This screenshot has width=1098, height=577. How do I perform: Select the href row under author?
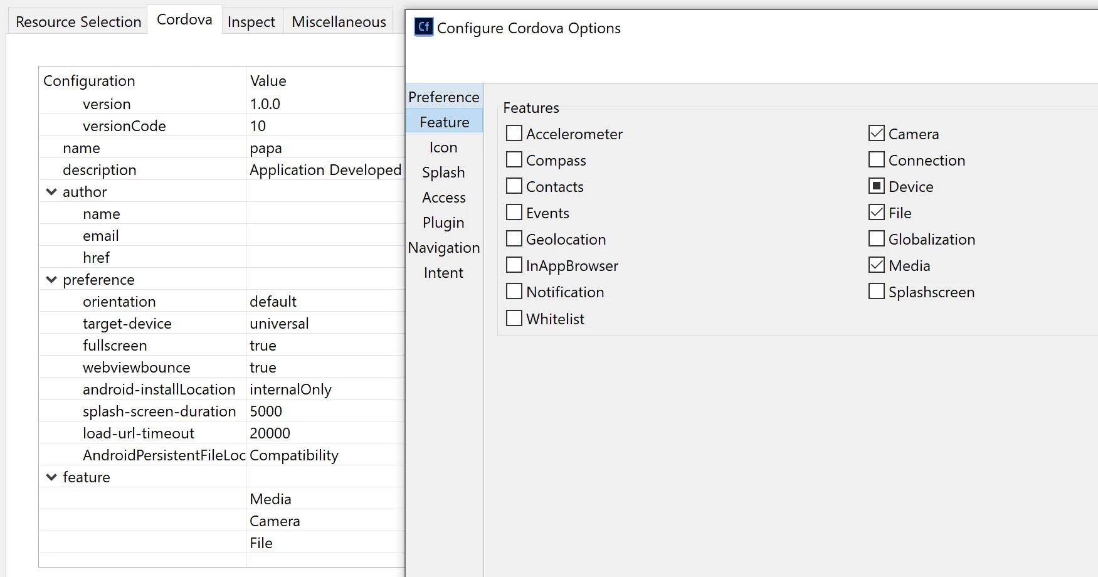[x=222, y=257]
